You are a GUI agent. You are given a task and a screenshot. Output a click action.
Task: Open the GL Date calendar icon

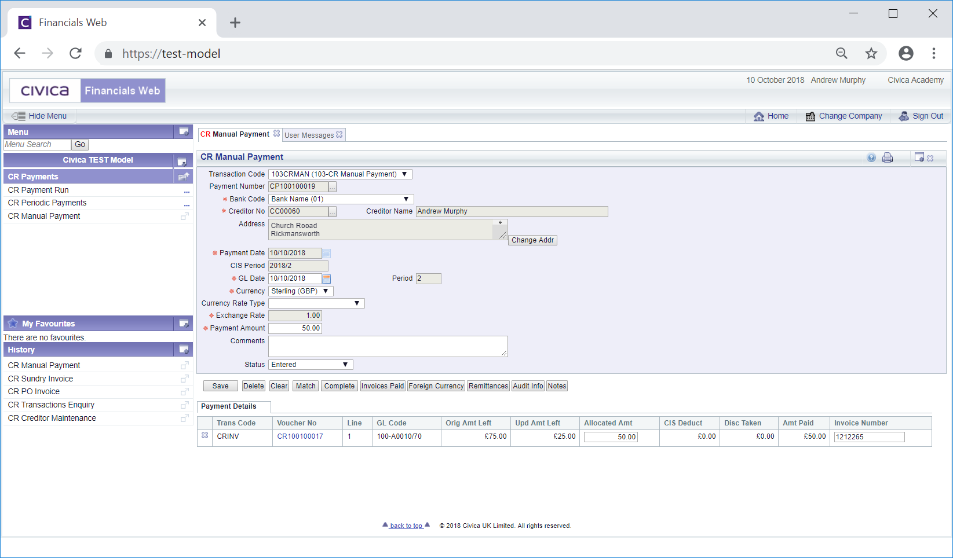pyautogui.click(x=327, y=279)
